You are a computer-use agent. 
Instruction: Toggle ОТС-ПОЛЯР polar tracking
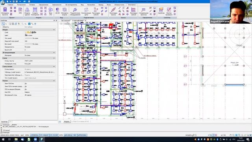pos(54,135)
